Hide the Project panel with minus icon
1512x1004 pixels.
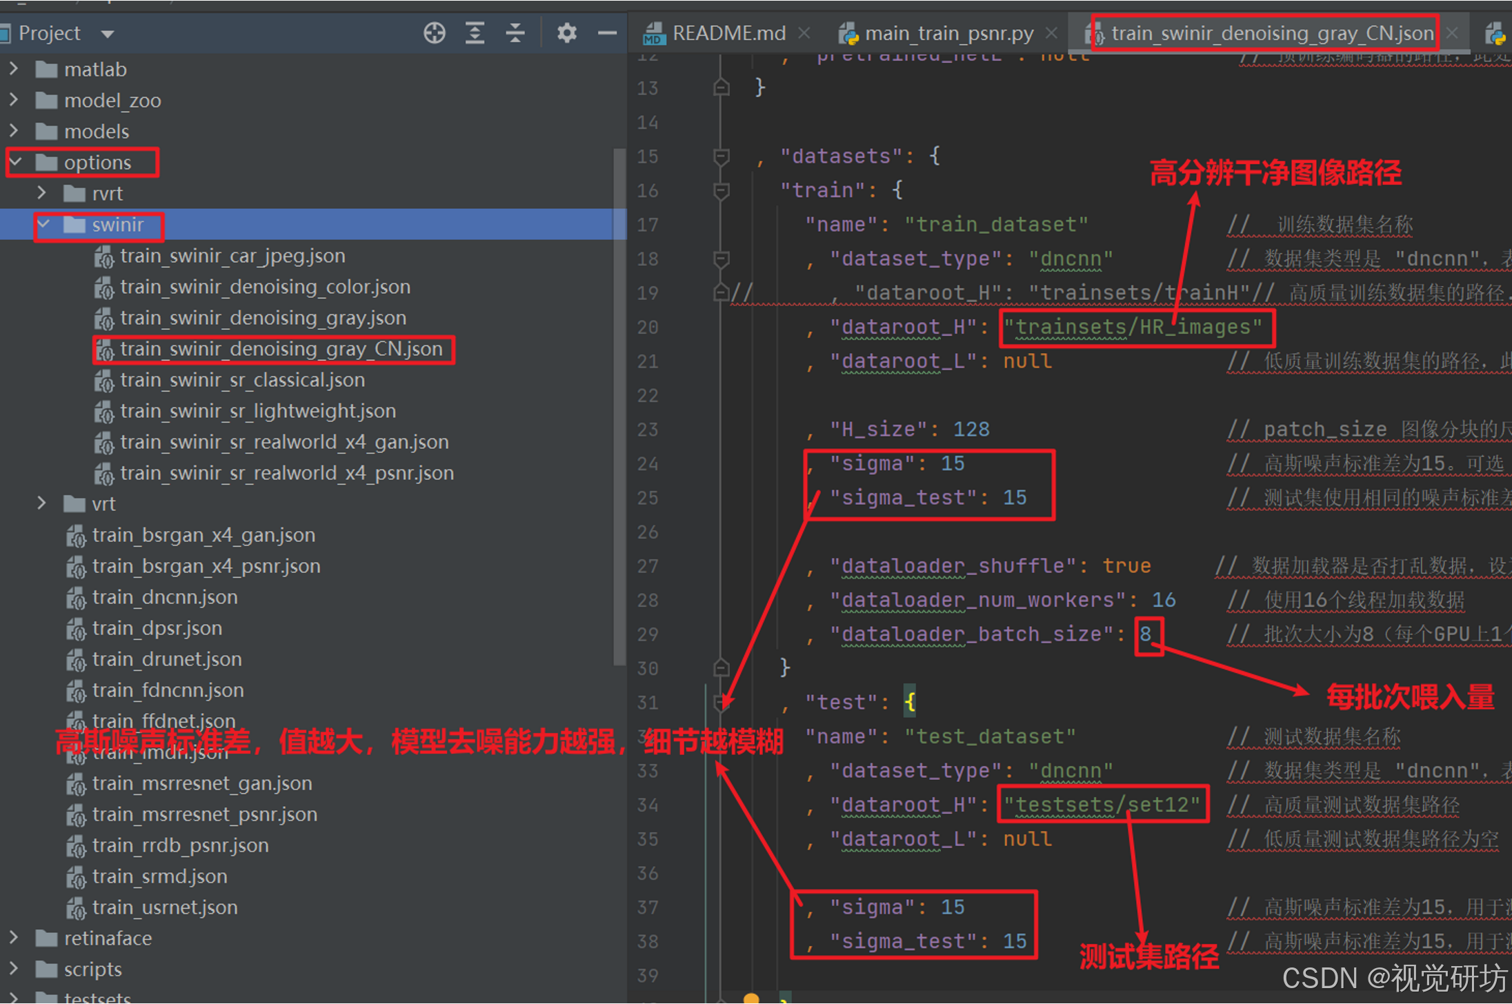[x=607, y=32]
